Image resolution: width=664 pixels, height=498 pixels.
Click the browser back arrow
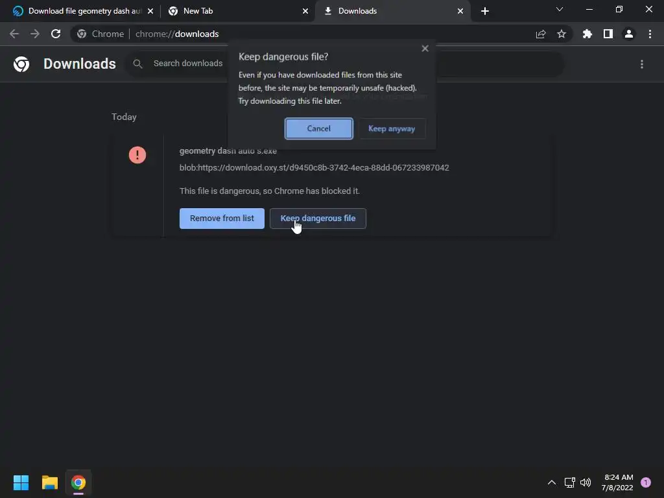[14, 34]
